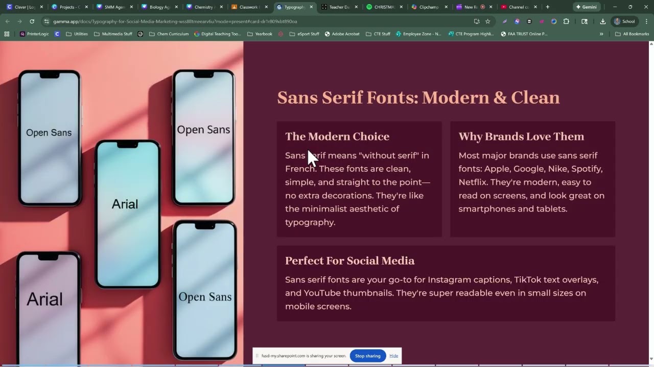Click the phones image with Arial labels
Viewport: 654px width, 367px height.
coord(122,203)
